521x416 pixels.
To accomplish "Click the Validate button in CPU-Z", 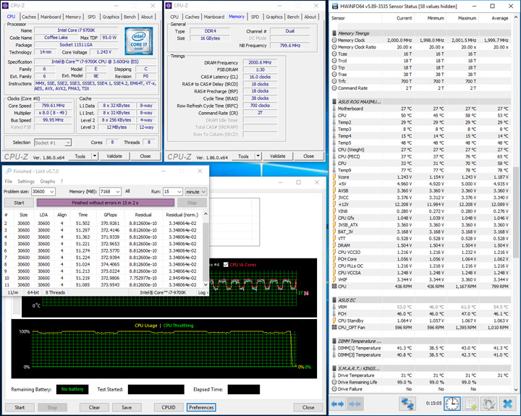I will [x=114, y=156].
